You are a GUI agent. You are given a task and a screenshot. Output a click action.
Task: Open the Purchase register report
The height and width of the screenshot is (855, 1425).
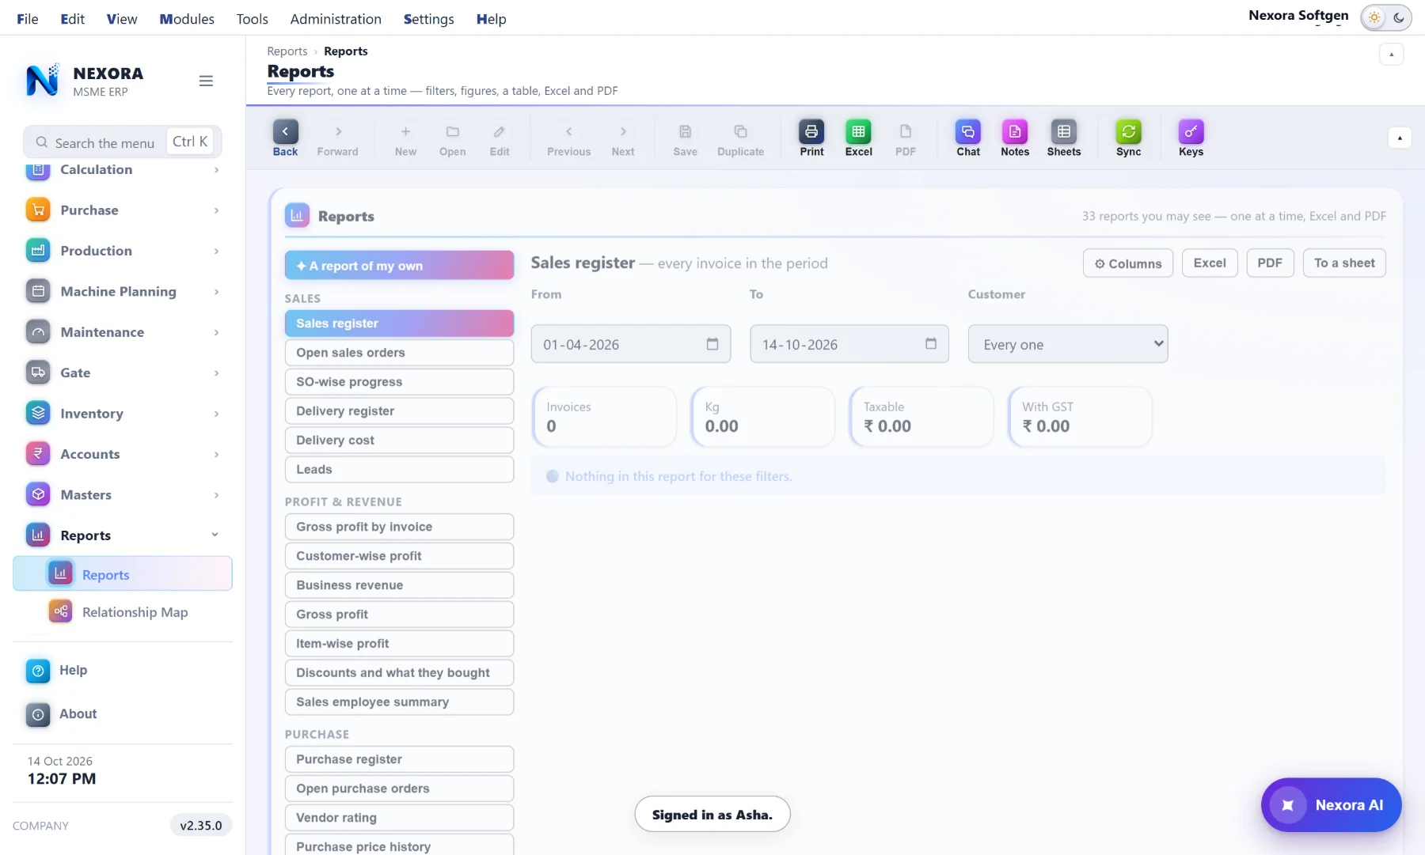399,759
